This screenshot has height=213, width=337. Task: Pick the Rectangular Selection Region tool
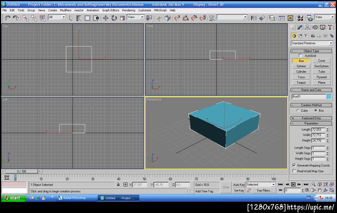point(87,18)
